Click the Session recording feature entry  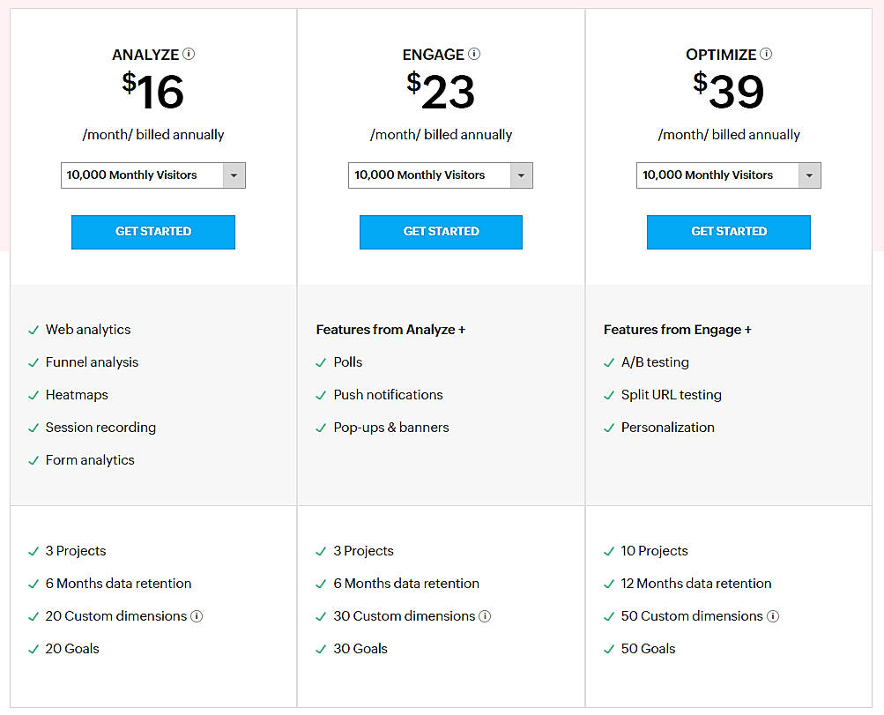[100, 428]
